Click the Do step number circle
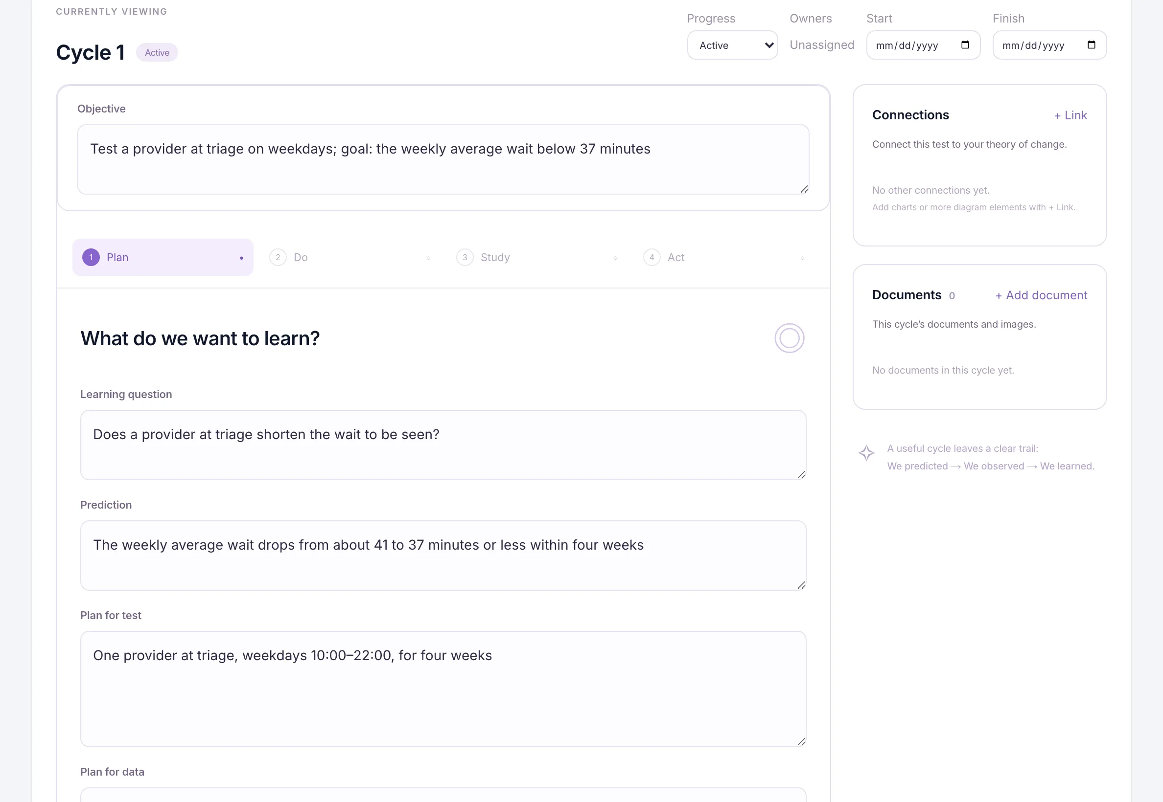Image resolution: width=1163 pixels, height=802 pixels. coord(278,257)
